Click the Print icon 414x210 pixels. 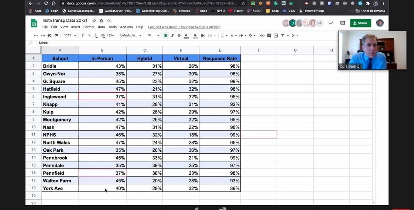[50, 36]
